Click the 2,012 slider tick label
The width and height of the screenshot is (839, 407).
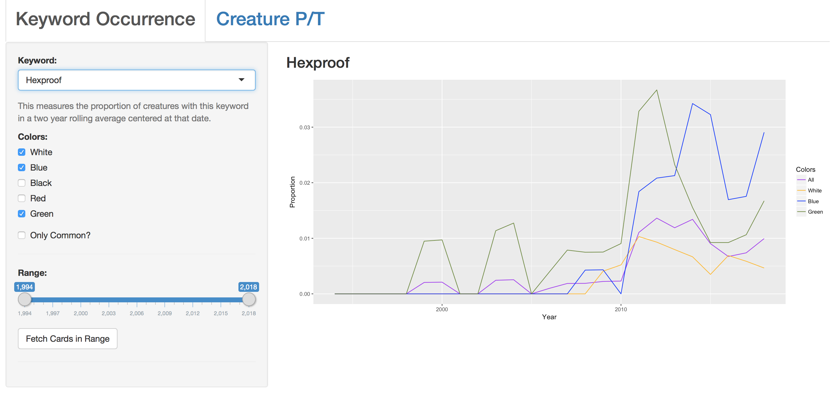tap(192, 313)
